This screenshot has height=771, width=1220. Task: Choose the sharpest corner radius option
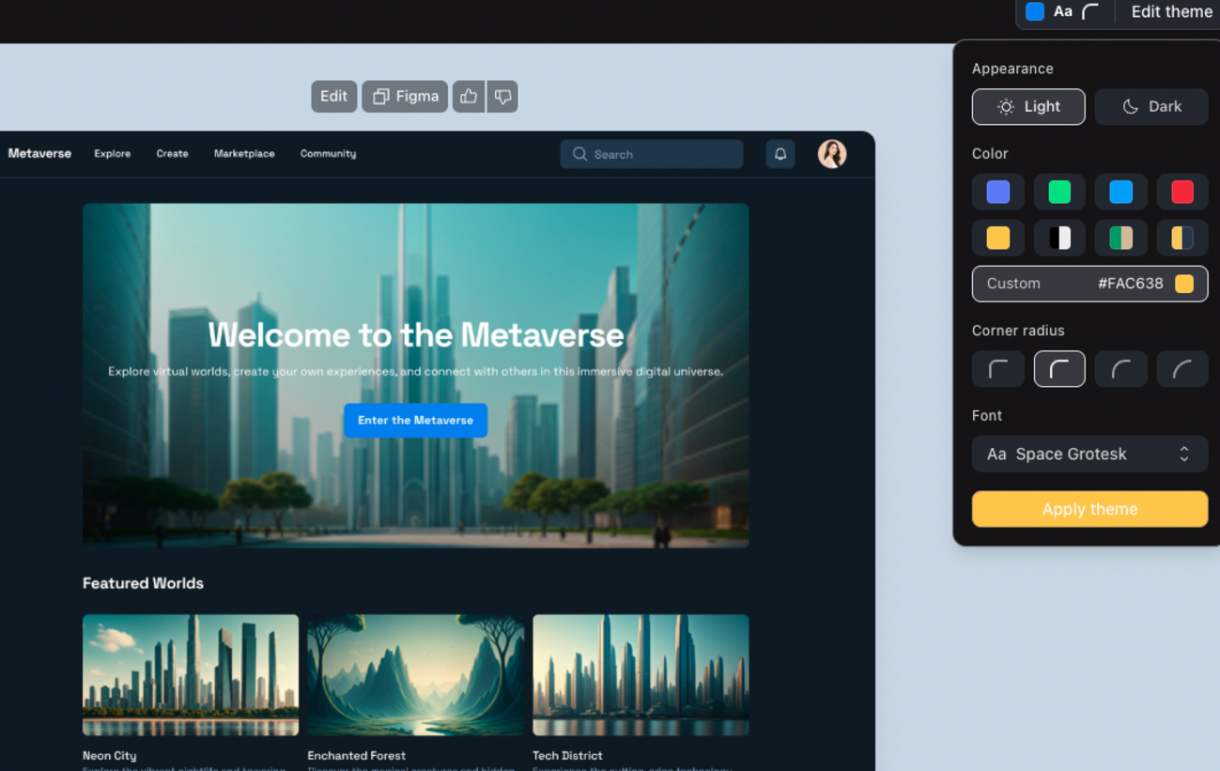coord(998,369)
